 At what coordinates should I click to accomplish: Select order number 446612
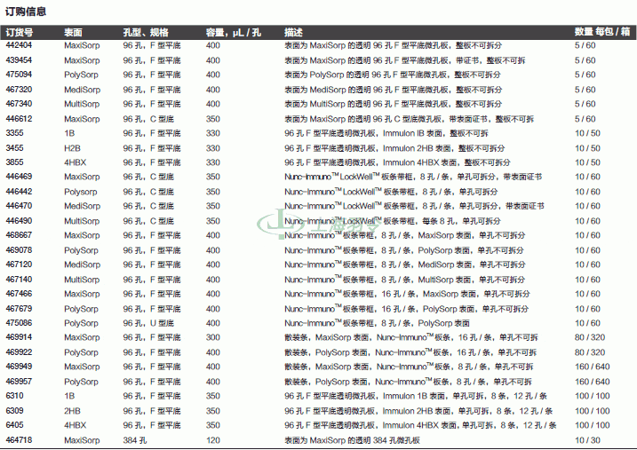click(19, 119)
